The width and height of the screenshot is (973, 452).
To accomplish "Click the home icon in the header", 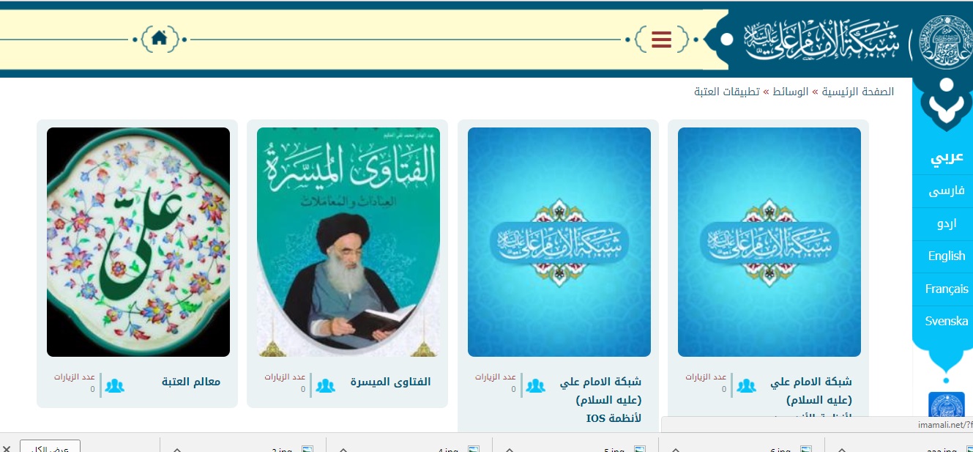I will (160, 39).
